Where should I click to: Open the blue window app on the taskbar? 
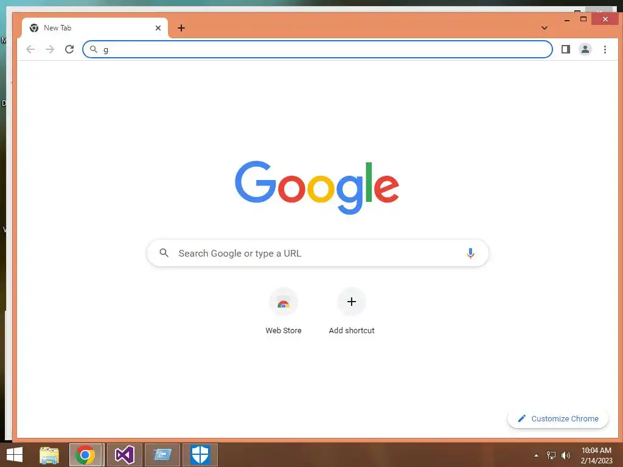click(x=162, y=455)
